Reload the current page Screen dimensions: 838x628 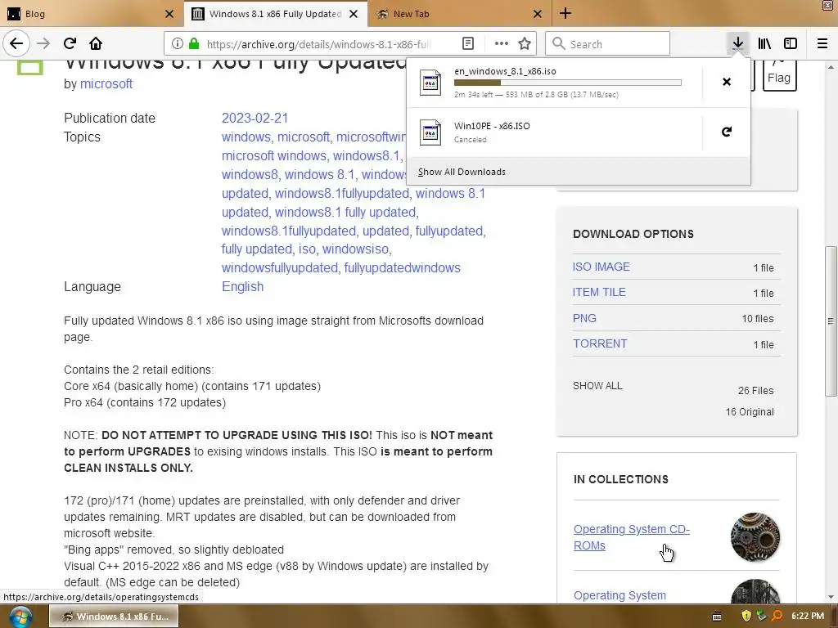coord(70,43)
